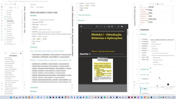Open the 02 Action folder
This screenshot has width=176, height=99.
tap(9, 17)
